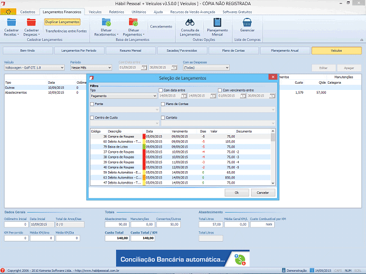Open calendar for vencimento end 30/09/2015

click(x=272, y=96)
